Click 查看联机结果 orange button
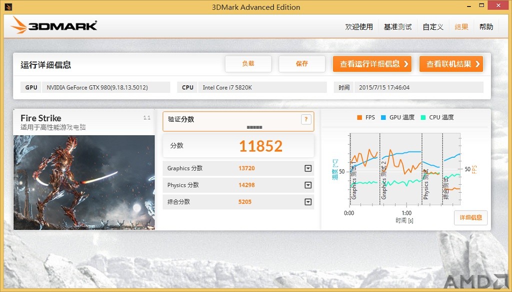 click(x=451, y=64)
